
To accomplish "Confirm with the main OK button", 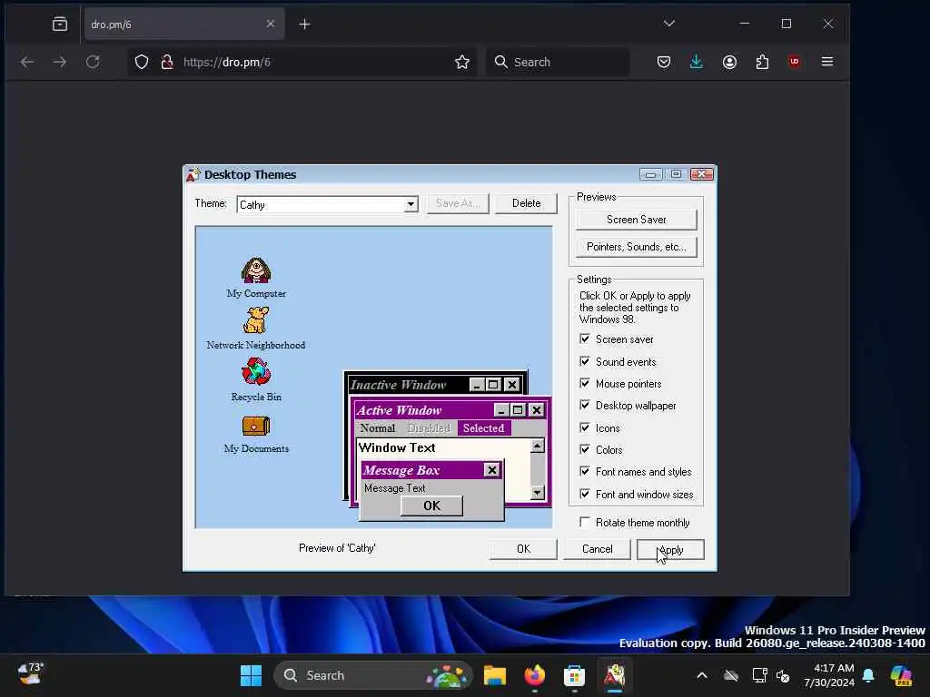I will pyautogui.click(x=523, y=549).
